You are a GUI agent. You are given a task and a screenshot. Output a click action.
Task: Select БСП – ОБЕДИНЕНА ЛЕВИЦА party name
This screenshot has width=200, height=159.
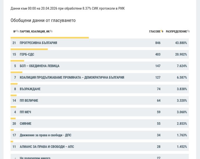pos(39,66)
